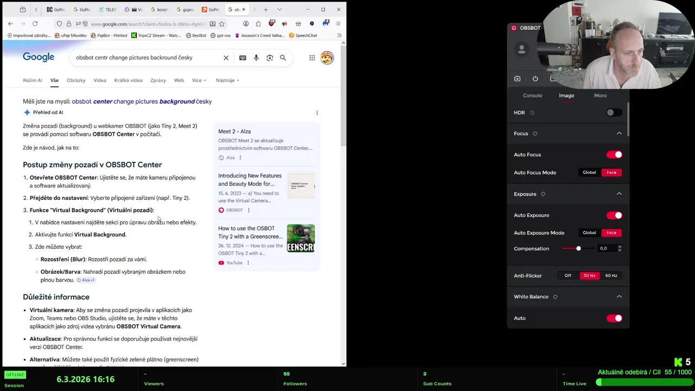This screenshot has height=391, width=695.
Task: Open the Nástroje dropdown in Google
Action: [x=228, y=80]
